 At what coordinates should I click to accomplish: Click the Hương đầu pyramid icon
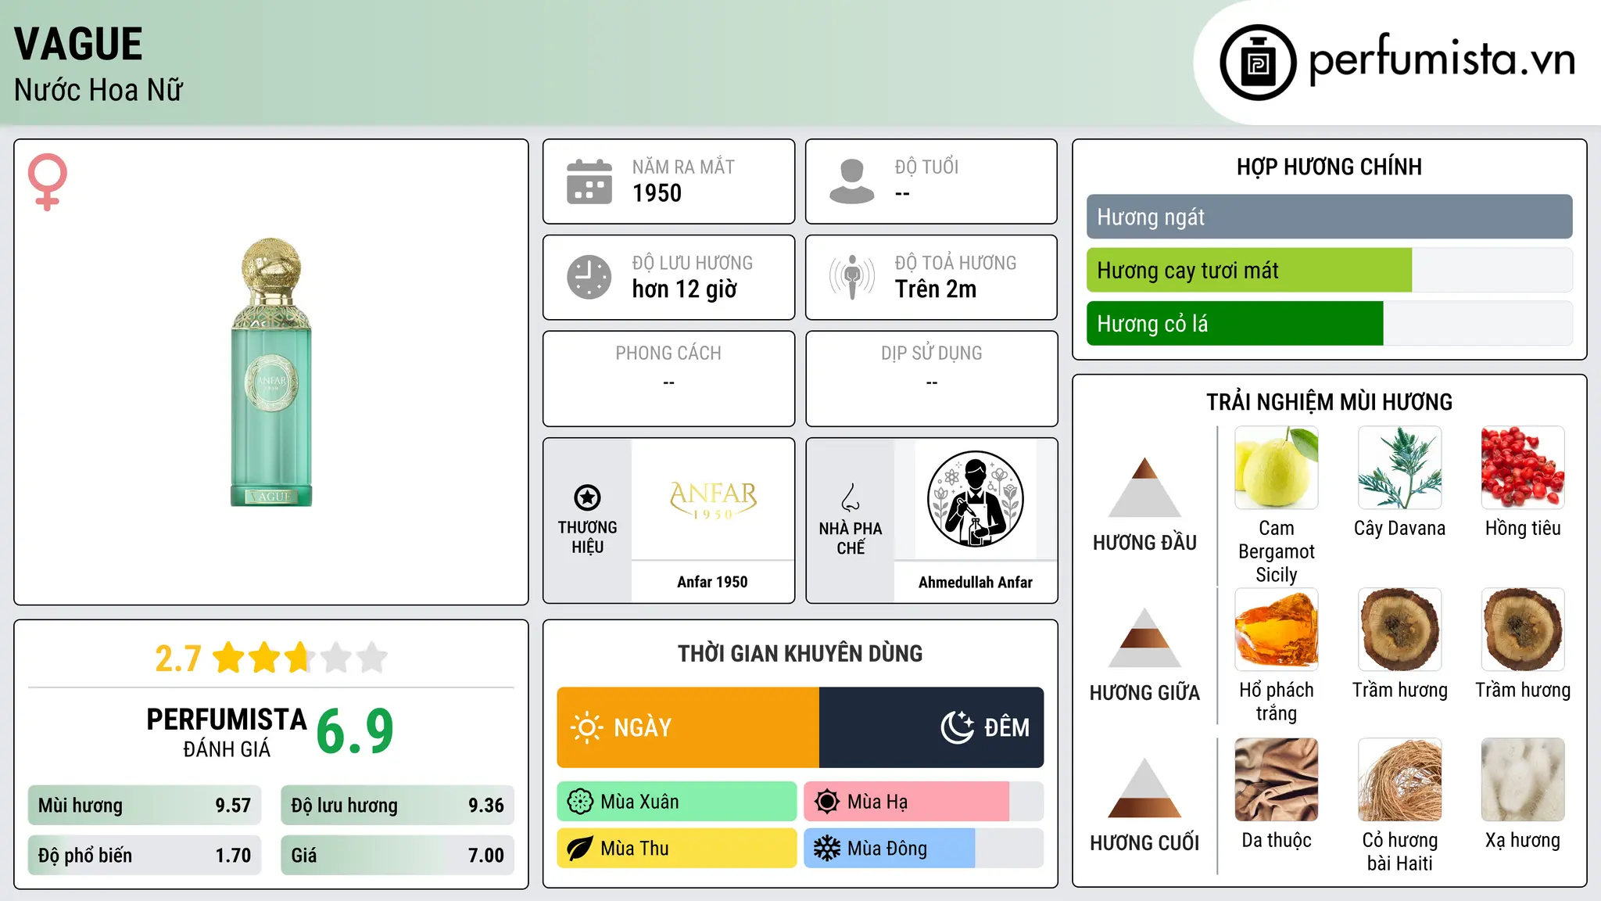1144,487
